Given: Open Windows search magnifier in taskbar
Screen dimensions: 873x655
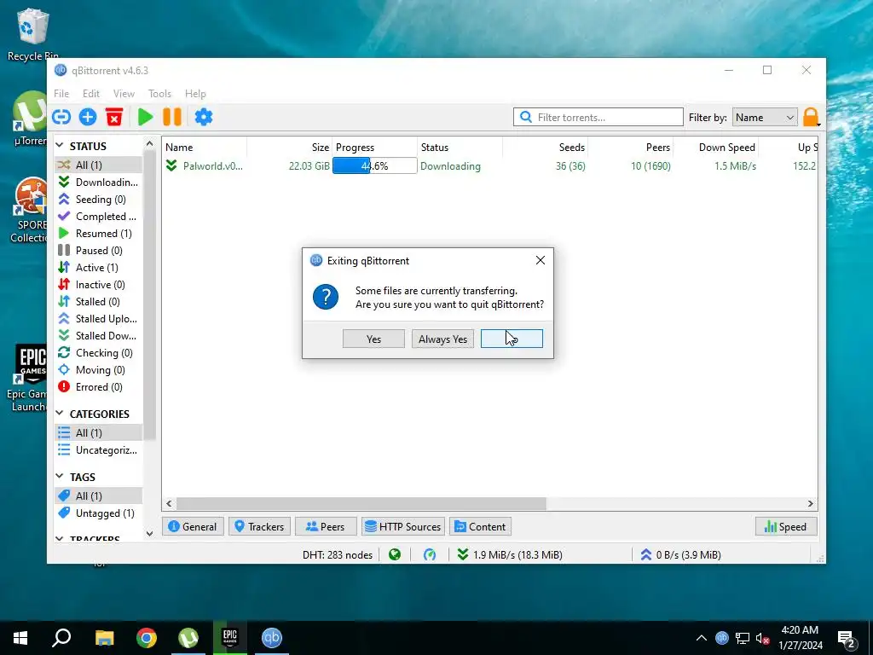Looking at the screenshot, I should (x=61, y=638).
